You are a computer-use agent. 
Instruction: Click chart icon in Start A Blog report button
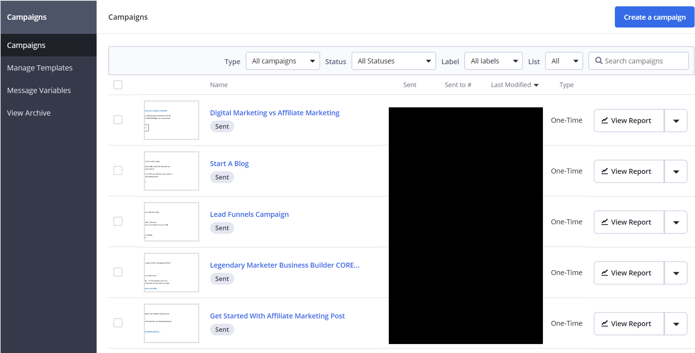tap(605, 171)
